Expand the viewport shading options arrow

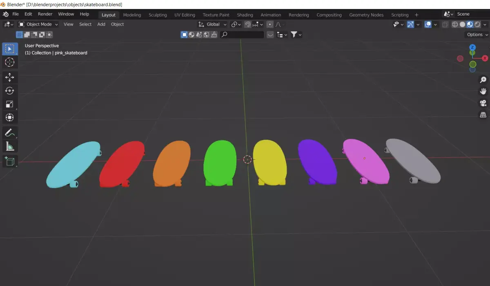click(485, 24)
